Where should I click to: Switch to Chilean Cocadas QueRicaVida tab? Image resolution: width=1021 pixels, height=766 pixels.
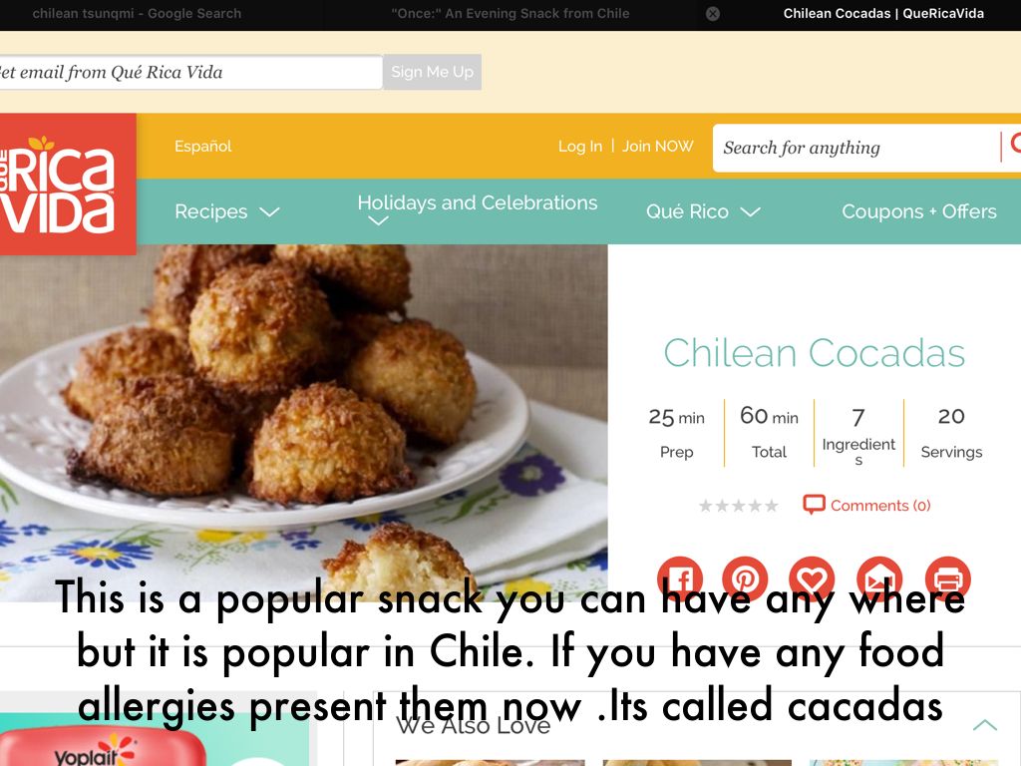coord(883,14)
